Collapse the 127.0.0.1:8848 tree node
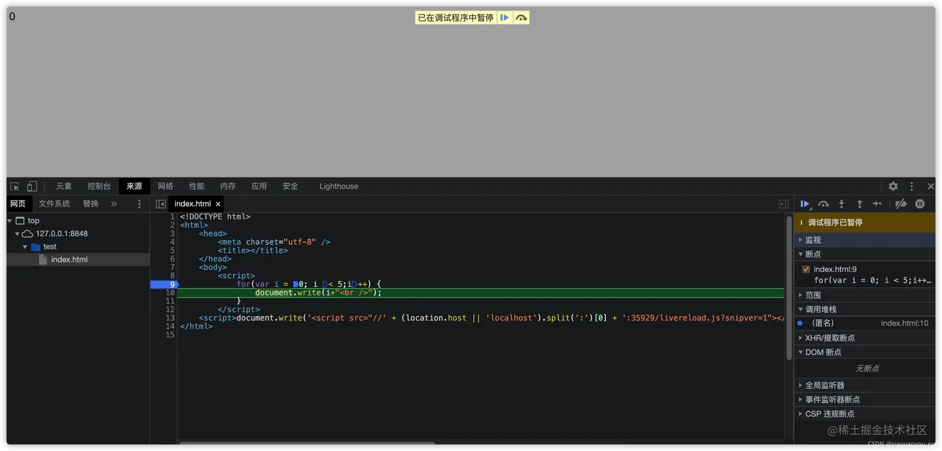This screenshot has height=451, width=942. tap(17, 234)
